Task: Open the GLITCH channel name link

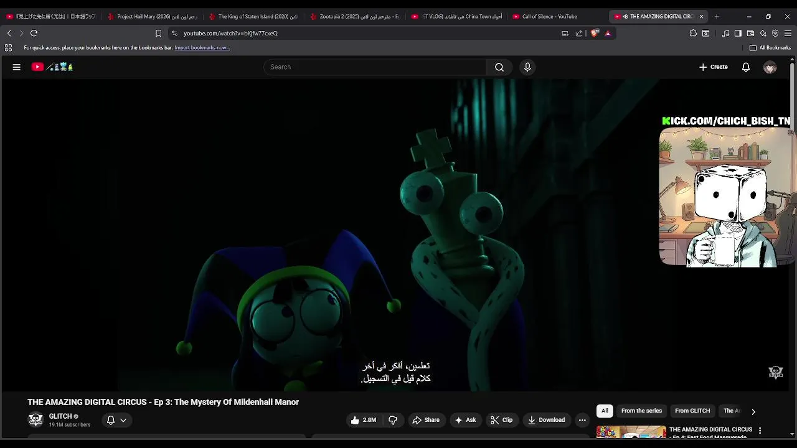Action: point(60,416)
